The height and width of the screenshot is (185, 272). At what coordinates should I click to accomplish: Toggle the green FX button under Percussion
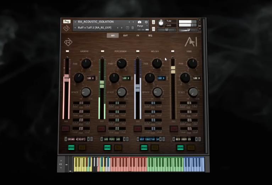(x=107, y=147)
